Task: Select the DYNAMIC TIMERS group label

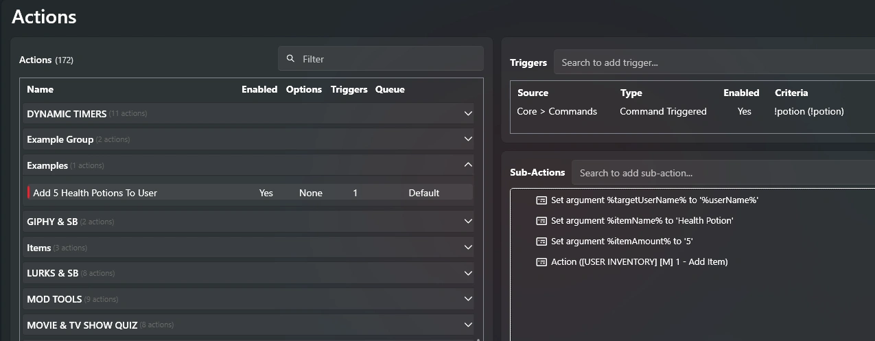Action: 67,114
